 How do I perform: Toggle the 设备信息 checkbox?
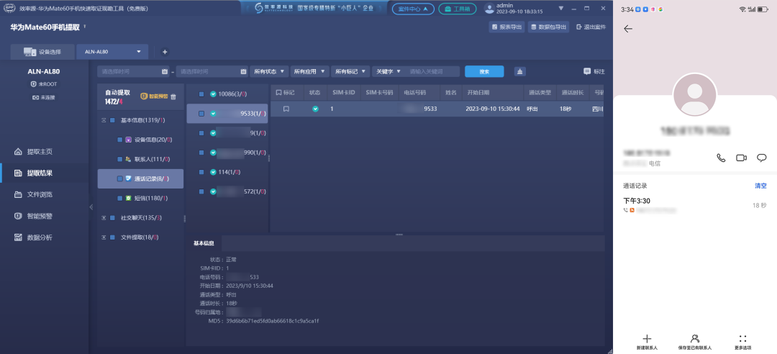point(120,140)
